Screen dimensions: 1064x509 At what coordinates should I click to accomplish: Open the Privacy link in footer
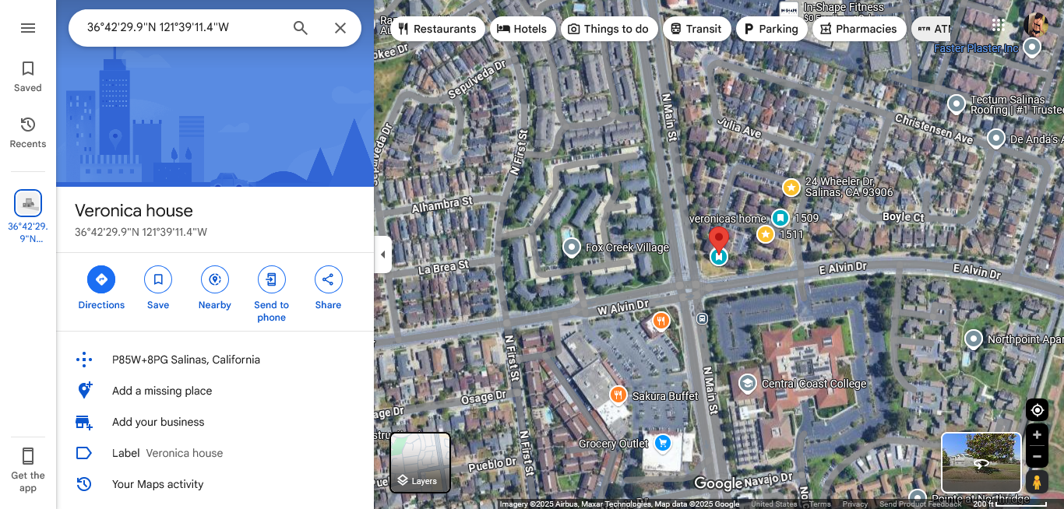click(854, 504)
